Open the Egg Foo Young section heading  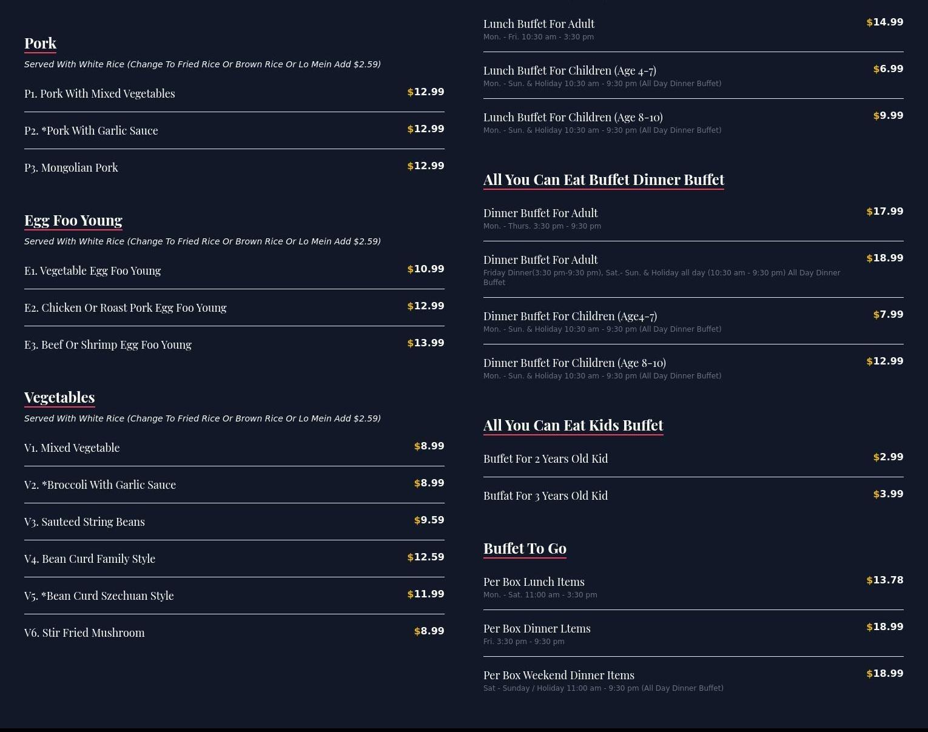click(73, 220)
